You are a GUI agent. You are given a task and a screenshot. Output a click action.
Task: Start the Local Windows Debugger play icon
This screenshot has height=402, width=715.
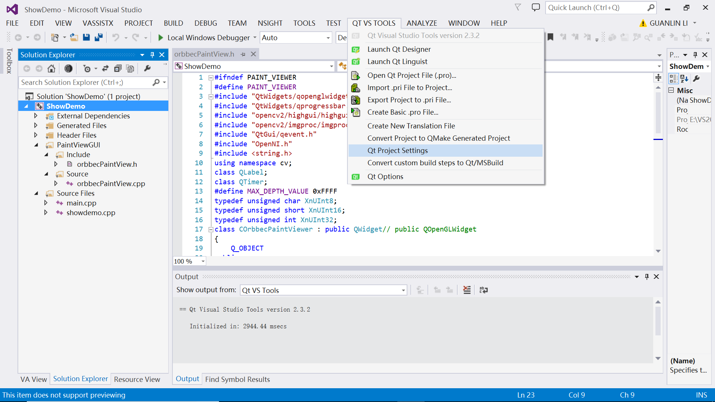click(161, 38)
